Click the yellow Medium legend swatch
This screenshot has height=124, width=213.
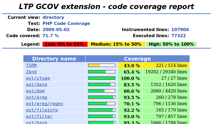(x=117, y=44)
